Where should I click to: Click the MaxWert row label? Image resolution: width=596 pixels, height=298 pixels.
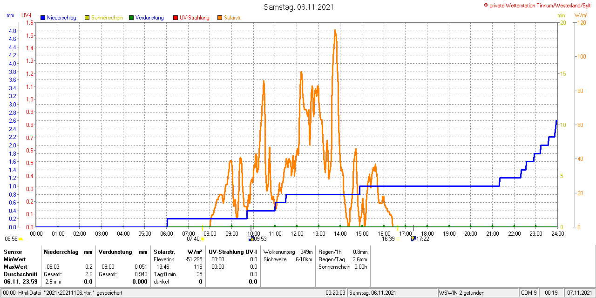point(16,267)
